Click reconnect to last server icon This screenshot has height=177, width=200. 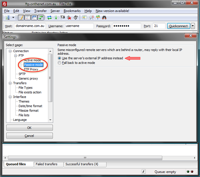pos(76,17)
